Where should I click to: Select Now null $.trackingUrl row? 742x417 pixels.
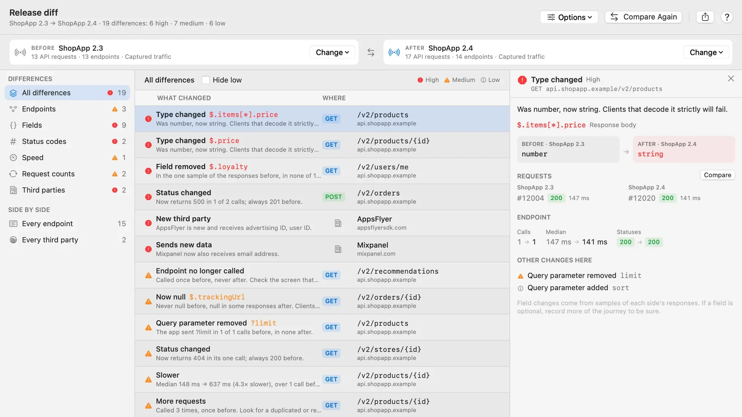click(x=322, y=301)
